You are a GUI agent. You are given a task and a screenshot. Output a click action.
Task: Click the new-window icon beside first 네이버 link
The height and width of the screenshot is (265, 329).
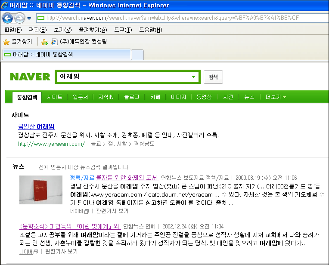[x=87, y=212]
